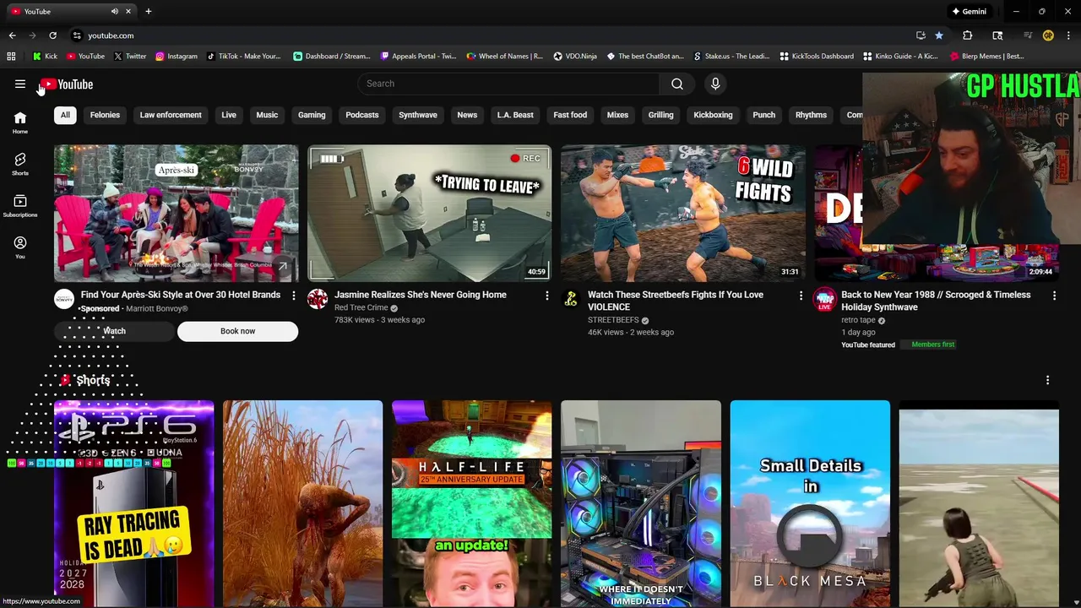Click the YouTube logo in the header
The height and width of the screenshot is (608, 1081).
[x=66, y=84]
